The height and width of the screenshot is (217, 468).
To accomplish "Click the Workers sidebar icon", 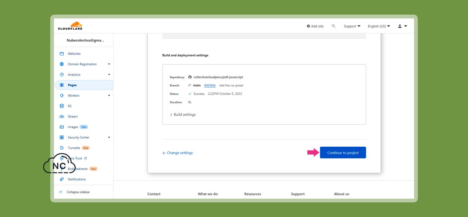I will tap(62, 96).
